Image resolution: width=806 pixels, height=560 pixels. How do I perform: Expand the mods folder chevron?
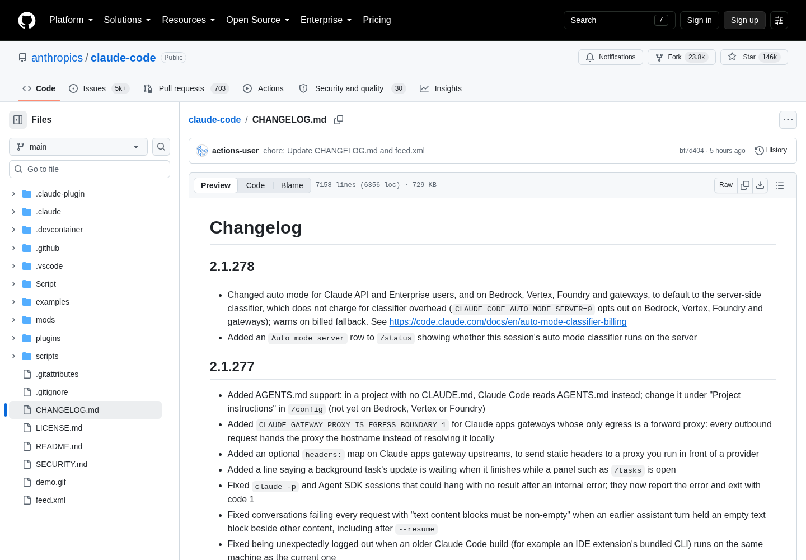[13, 320]
